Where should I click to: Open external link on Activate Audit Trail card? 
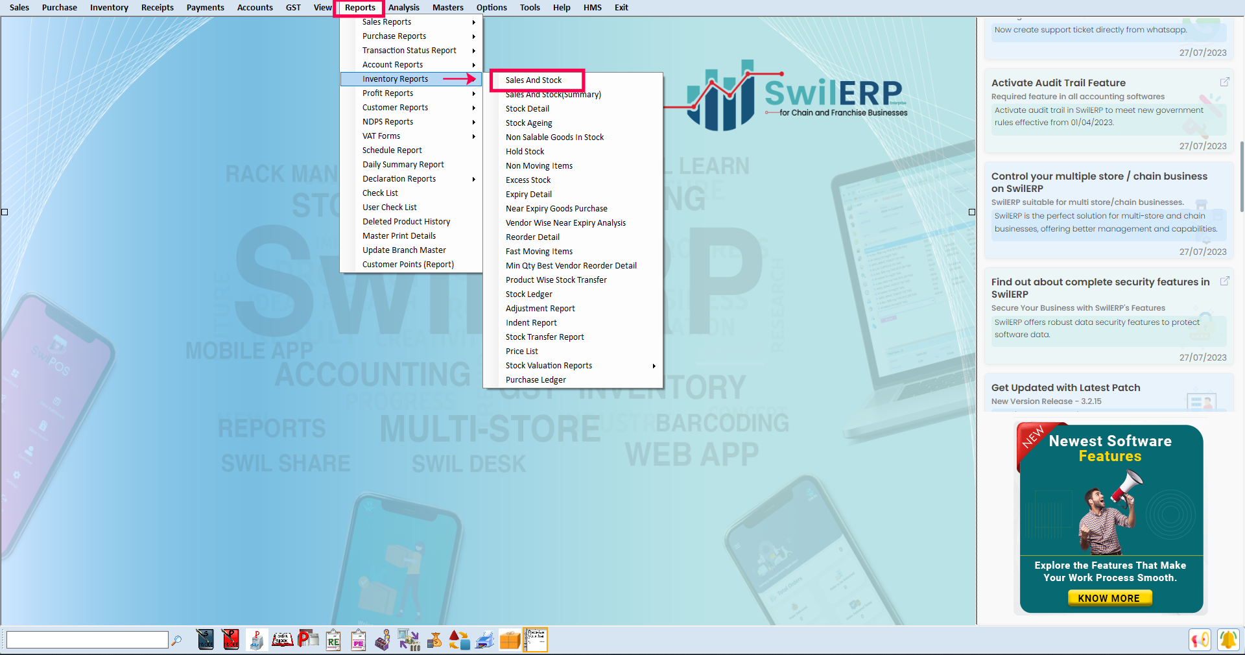click(1224, 82)
